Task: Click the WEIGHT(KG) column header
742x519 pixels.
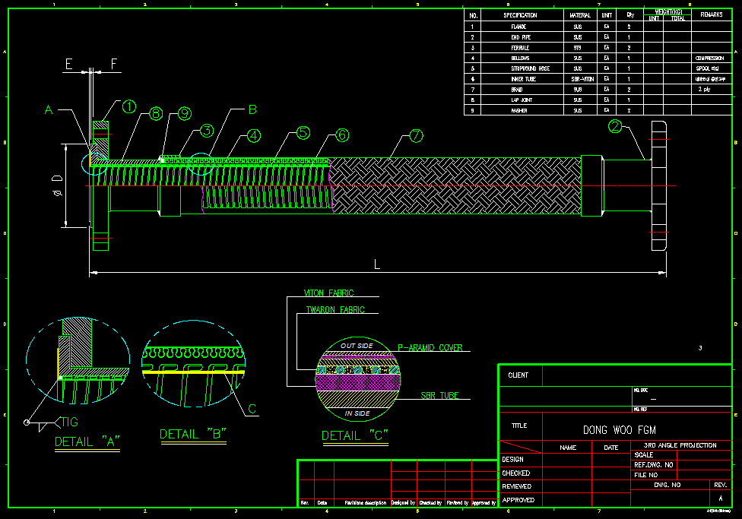Action: coord(668,12)
